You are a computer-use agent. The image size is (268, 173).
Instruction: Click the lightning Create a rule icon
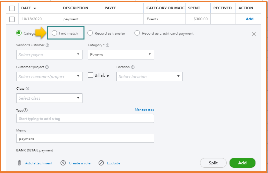pyautogui.click(x=63, y=163)
